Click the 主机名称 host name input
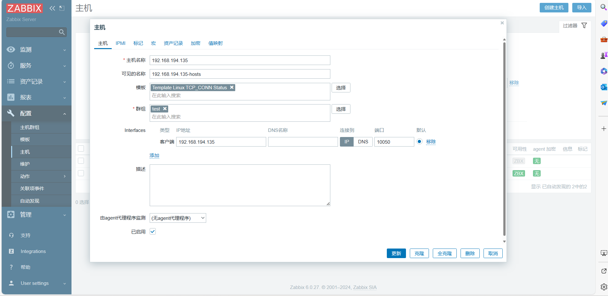The image size is (608, 296). click(240, 61)
